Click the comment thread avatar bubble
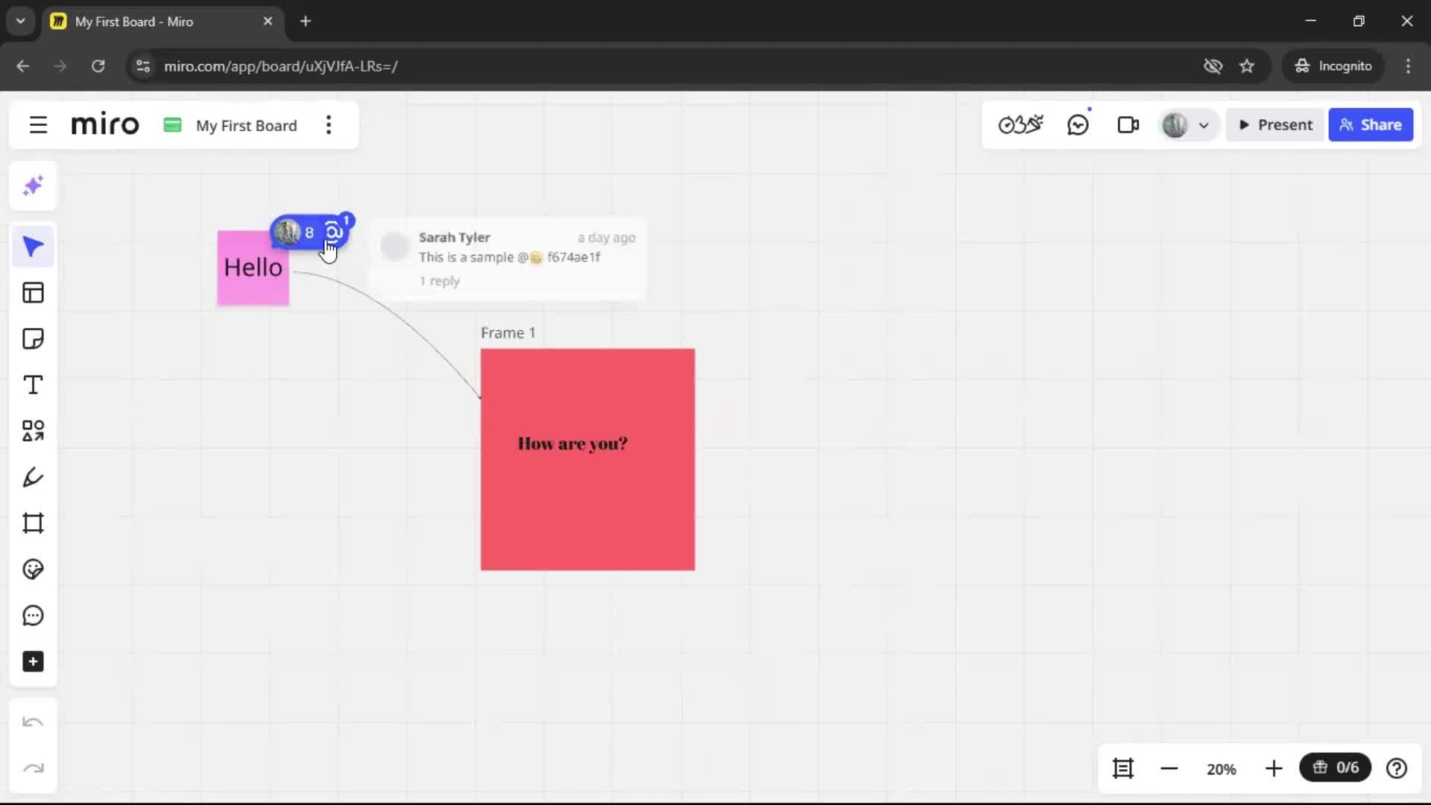This screenshot has height=805, width=1431. [287, 233]
